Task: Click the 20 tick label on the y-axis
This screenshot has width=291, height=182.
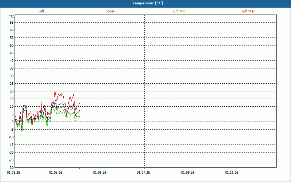Action: pos(12,91)
